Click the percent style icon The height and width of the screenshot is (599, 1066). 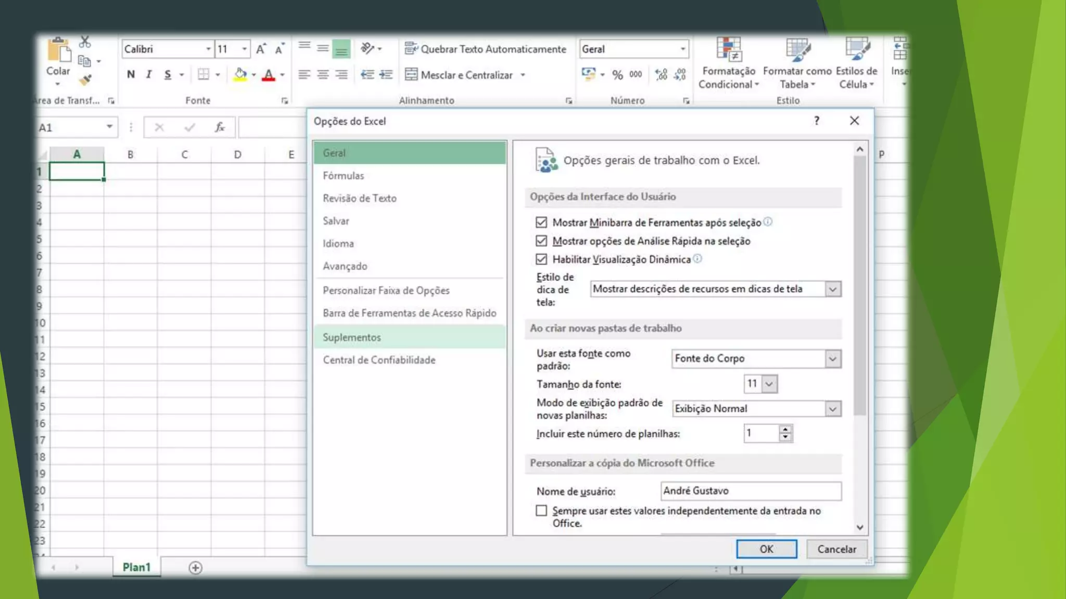tap(617, 75)
